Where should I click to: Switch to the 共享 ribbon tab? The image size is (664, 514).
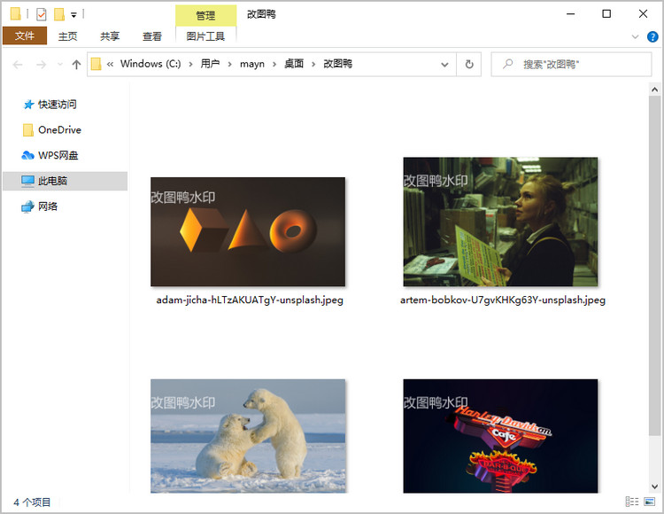coord(110,36)
